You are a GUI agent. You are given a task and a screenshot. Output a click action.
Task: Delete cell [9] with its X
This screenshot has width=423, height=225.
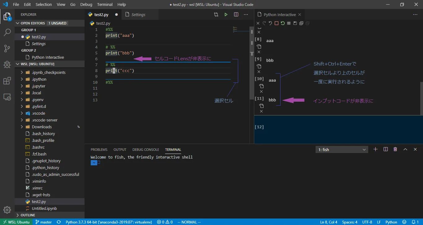259,72
